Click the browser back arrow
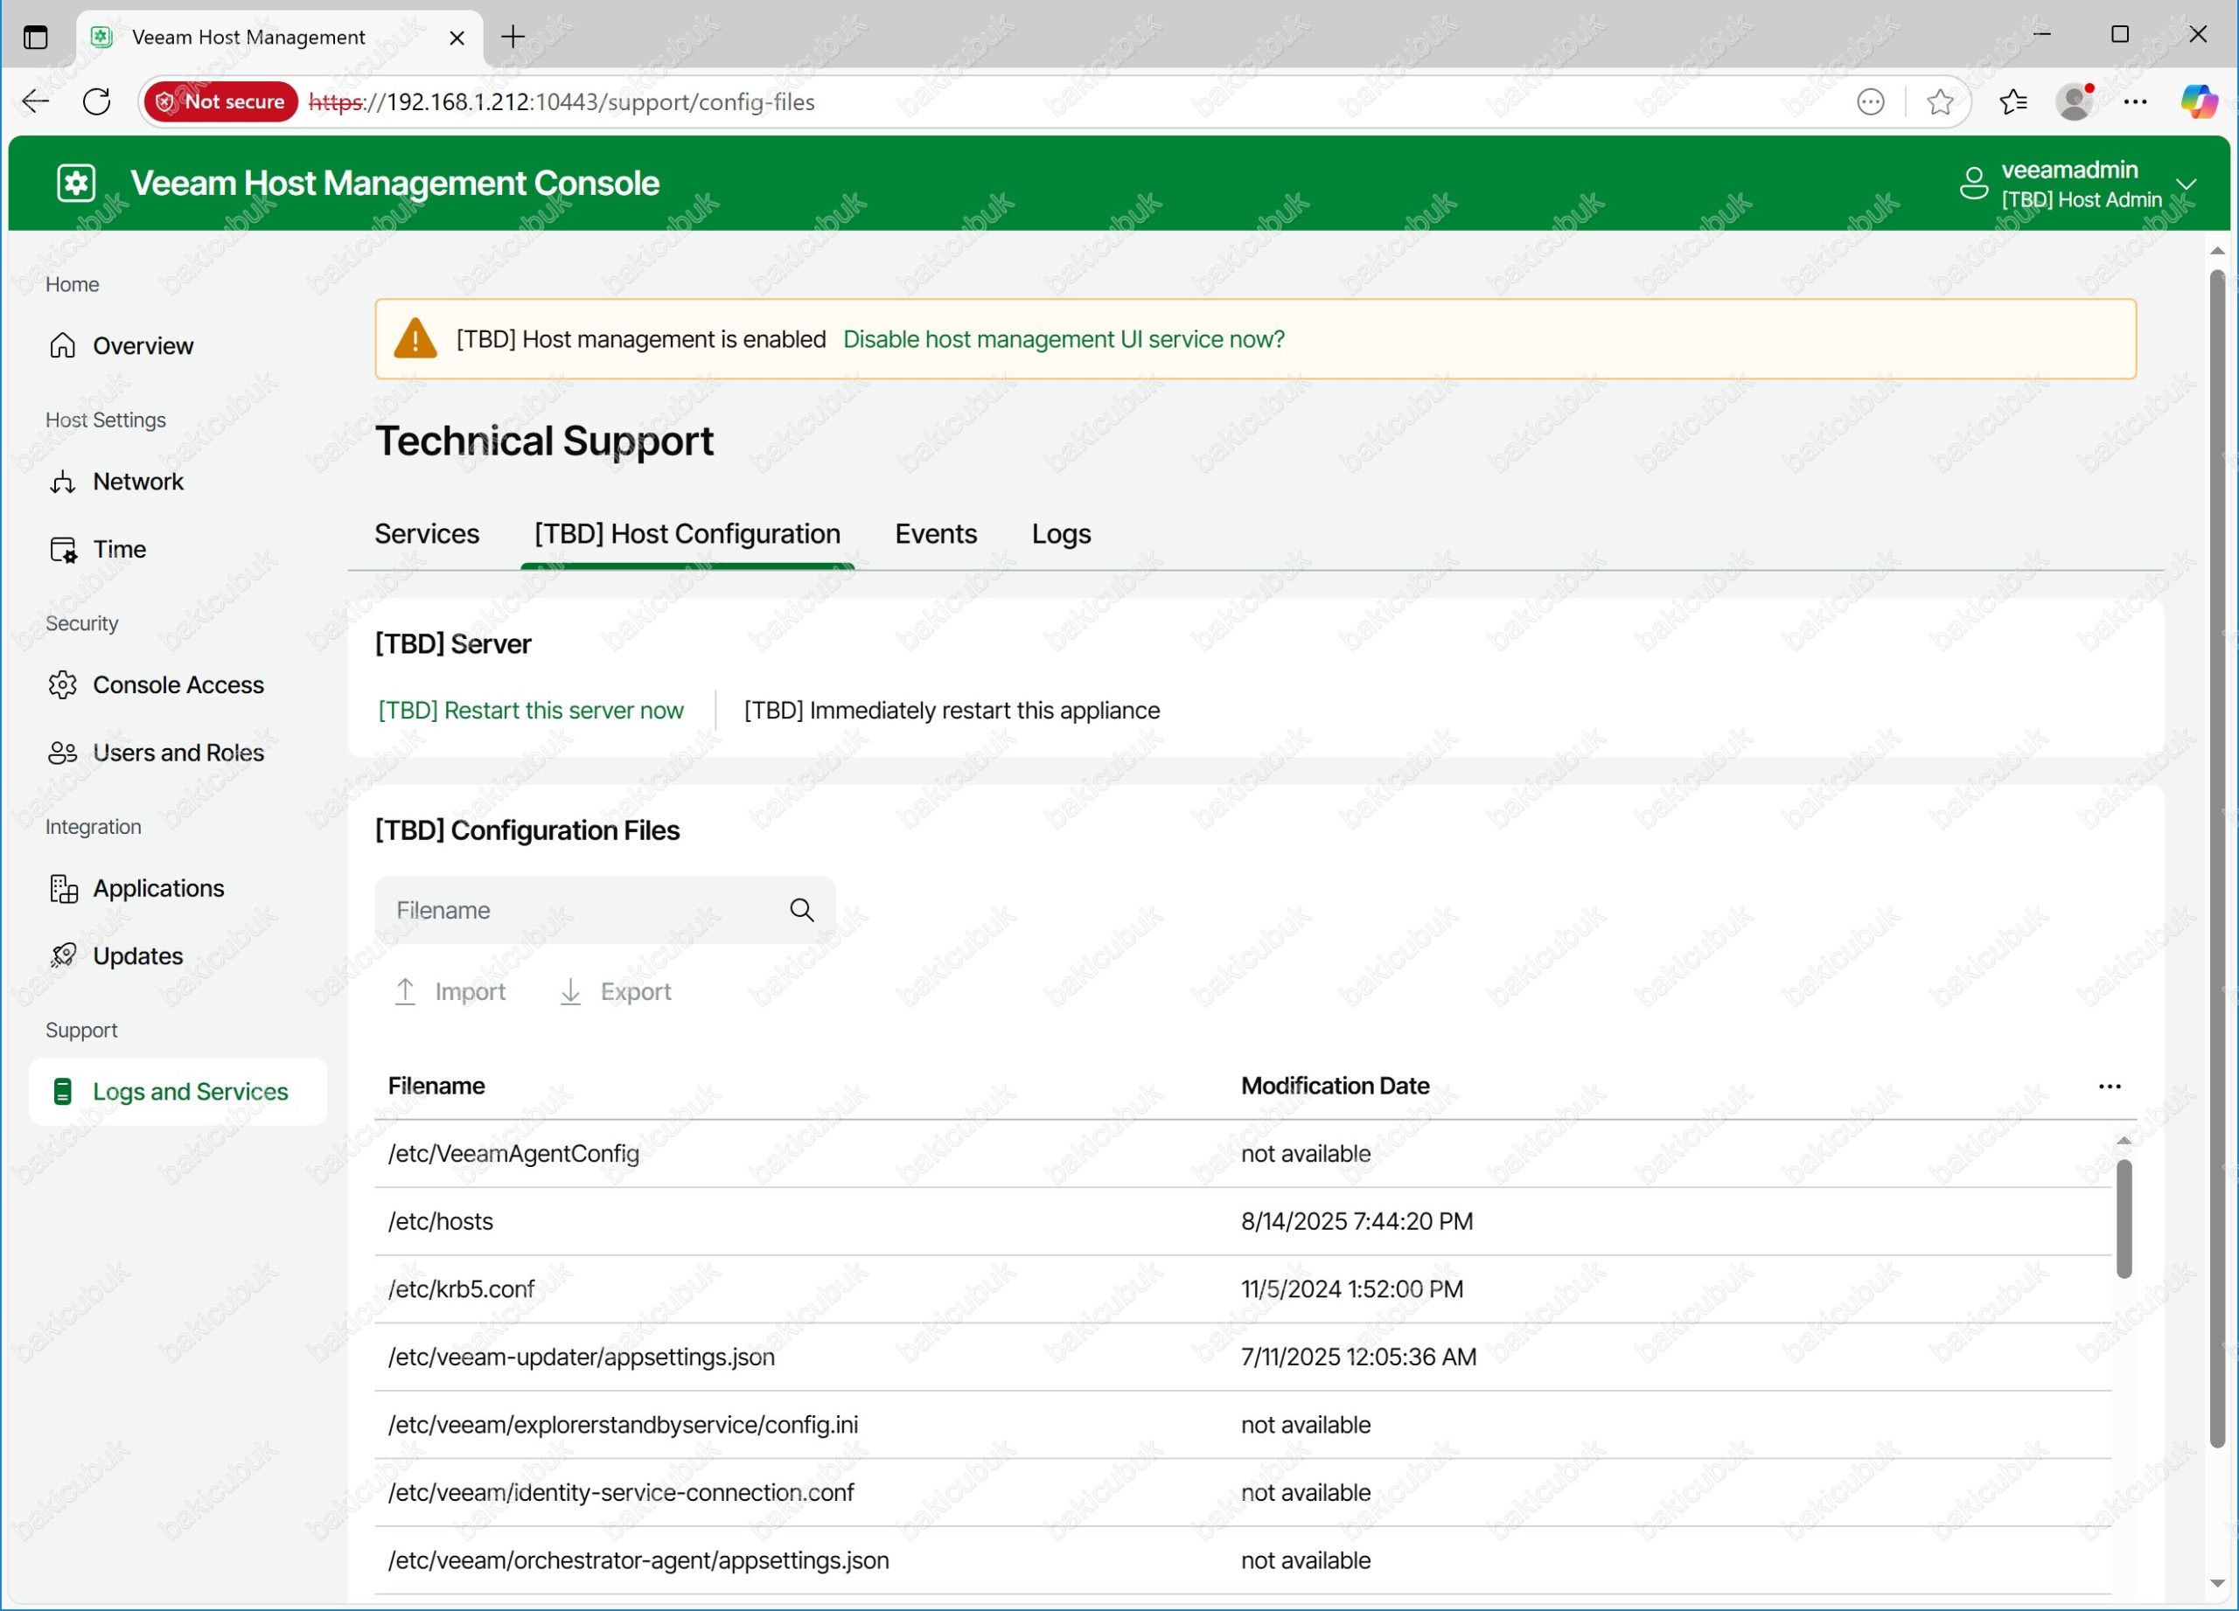 click(36, 101)
